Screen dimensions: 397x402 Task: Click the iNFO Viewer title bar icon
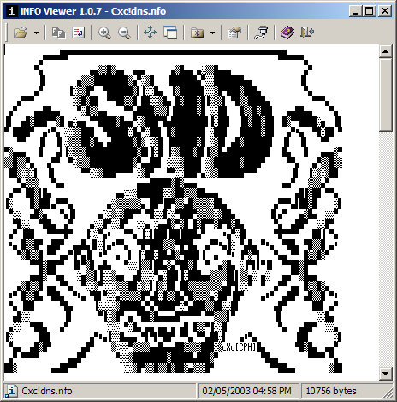[11, 11]
